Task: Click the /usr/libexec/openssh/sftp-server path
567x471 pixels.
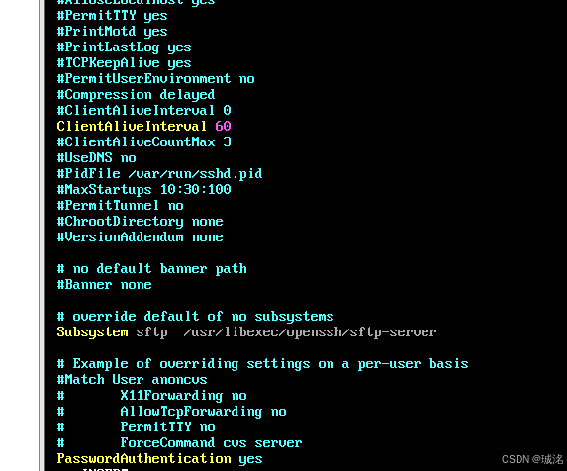Action: click(310, 332)
